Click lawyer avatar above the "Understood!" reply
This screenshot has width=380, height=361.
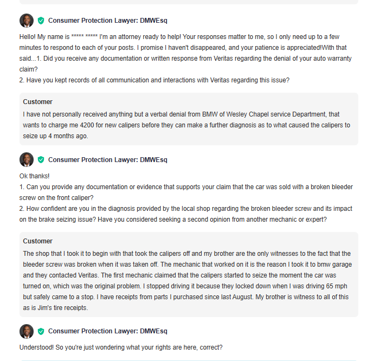27,331
